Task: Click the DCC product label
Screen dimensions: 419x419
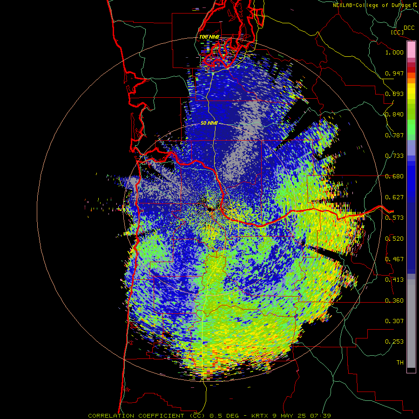Action: point(409,28)
